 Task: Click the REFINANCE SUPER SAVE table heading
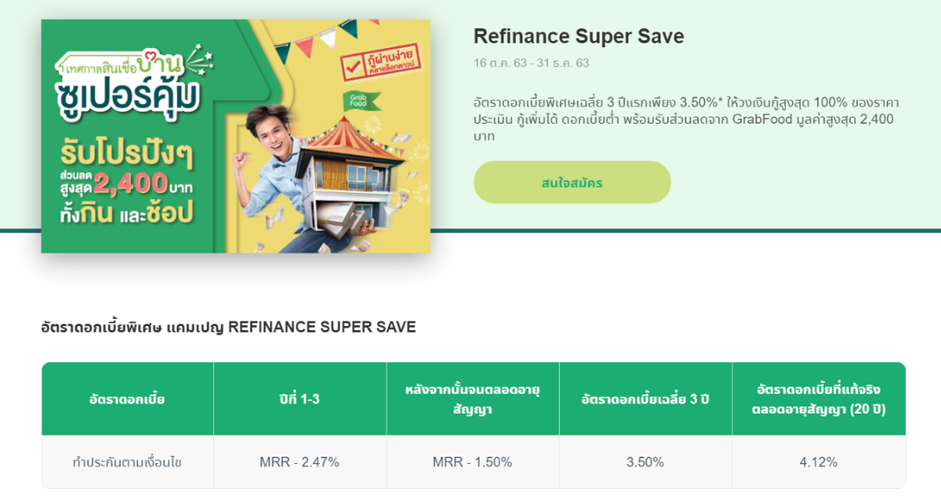[x=228, y=328]
